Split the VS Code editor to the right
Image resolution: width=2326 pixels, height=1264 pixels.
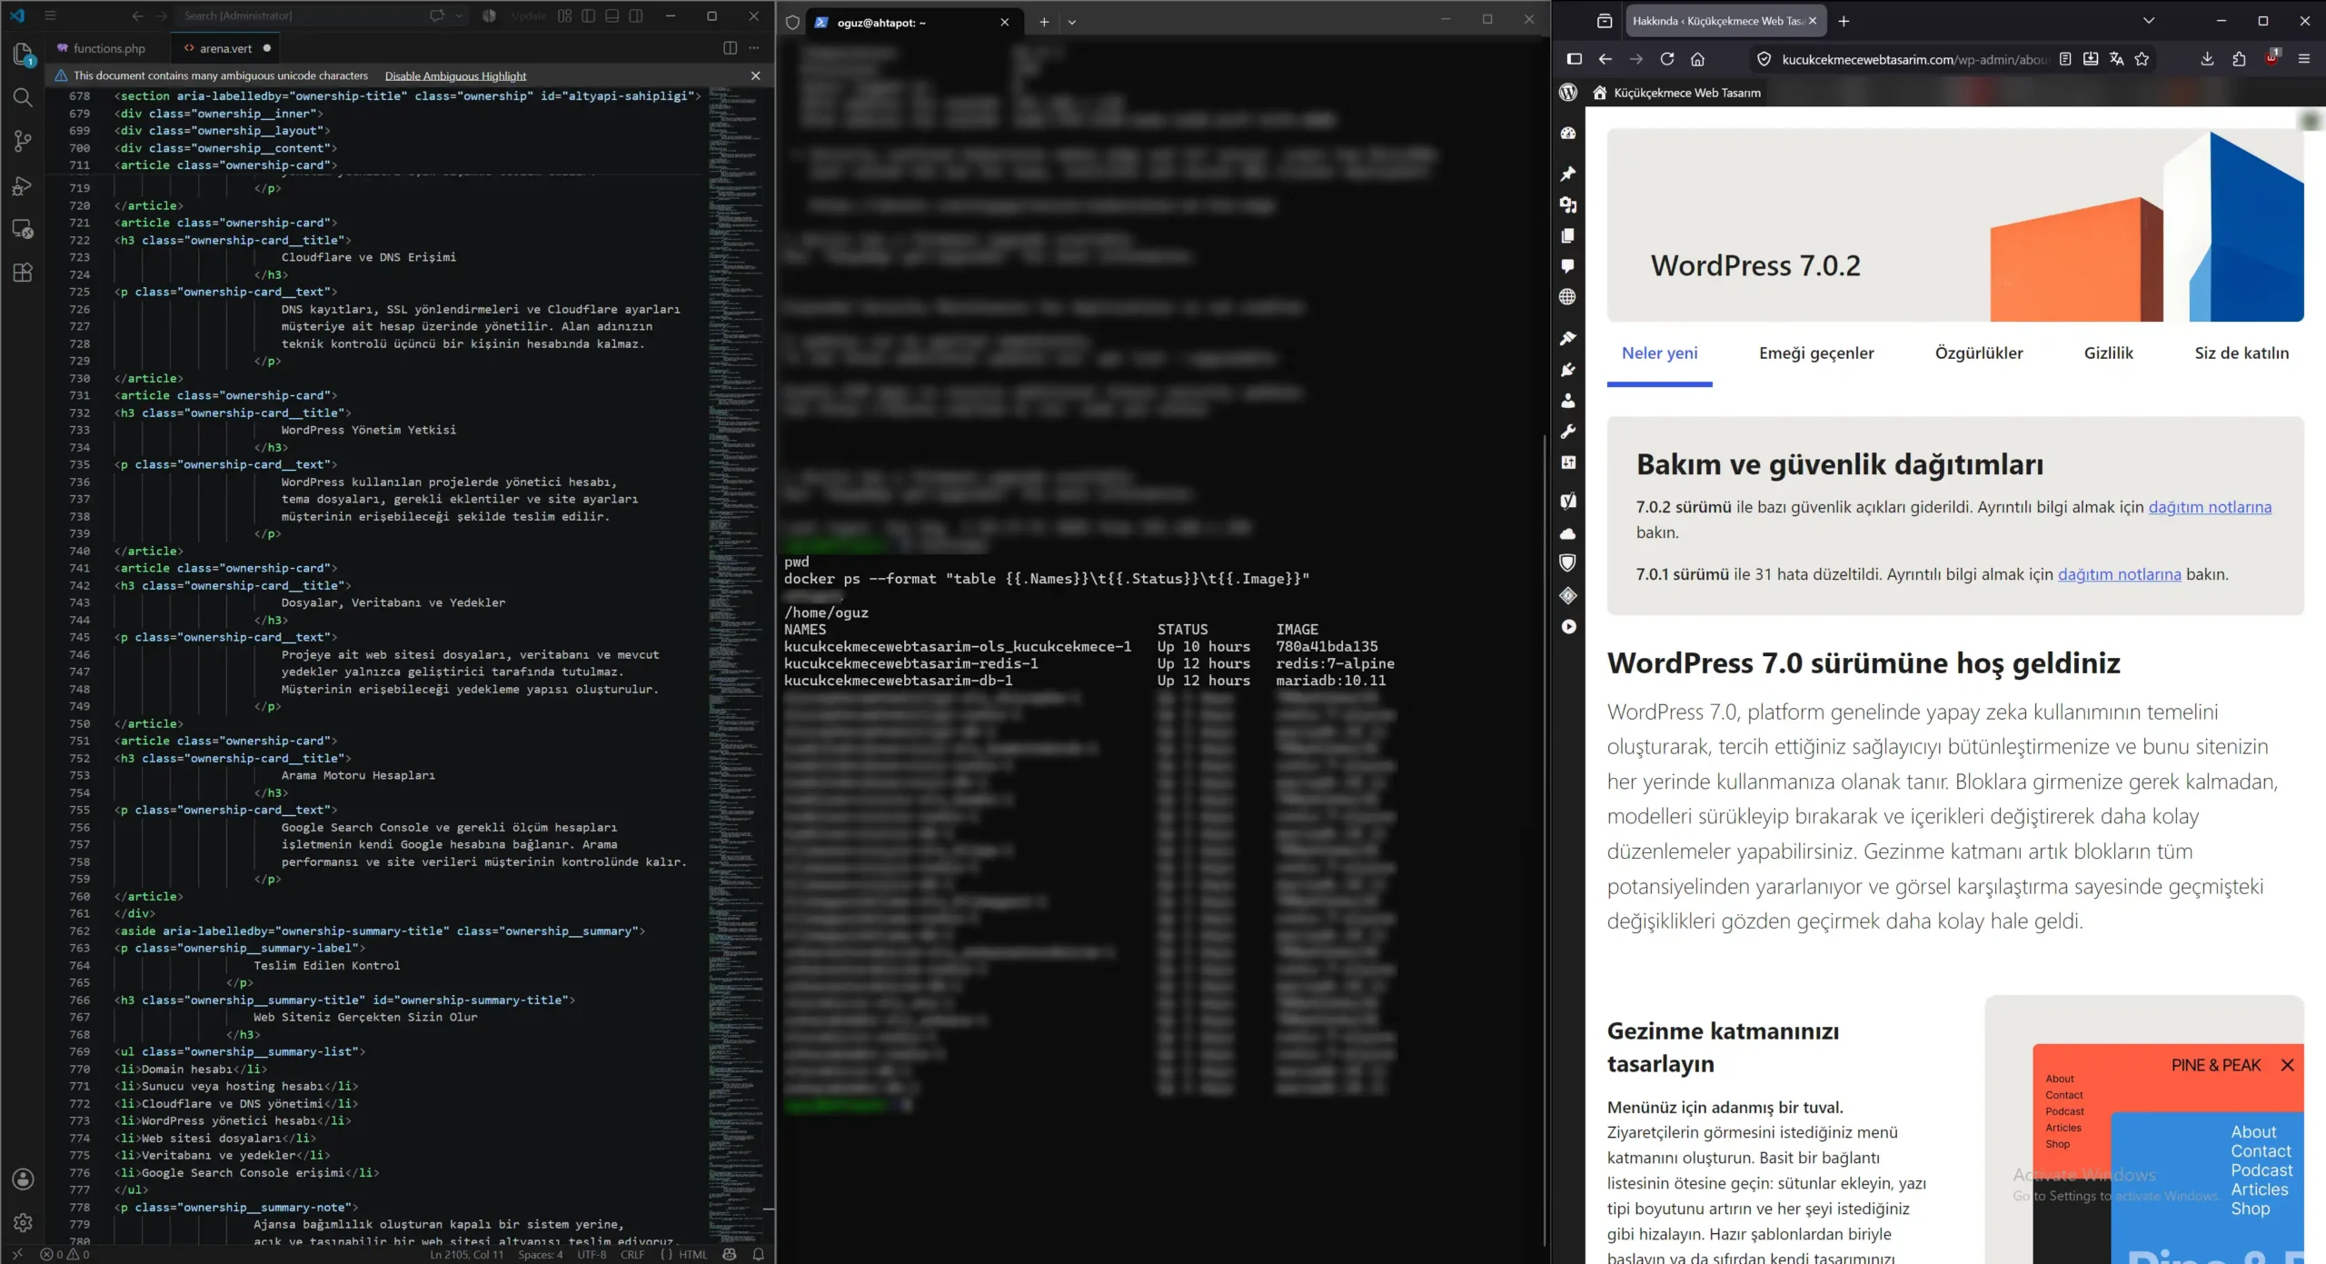(x=730, y=48)
